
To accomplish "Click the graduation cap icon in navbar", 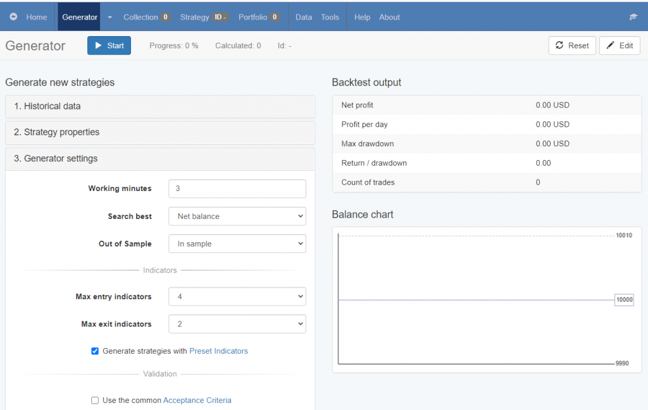I will coord(633,17).
